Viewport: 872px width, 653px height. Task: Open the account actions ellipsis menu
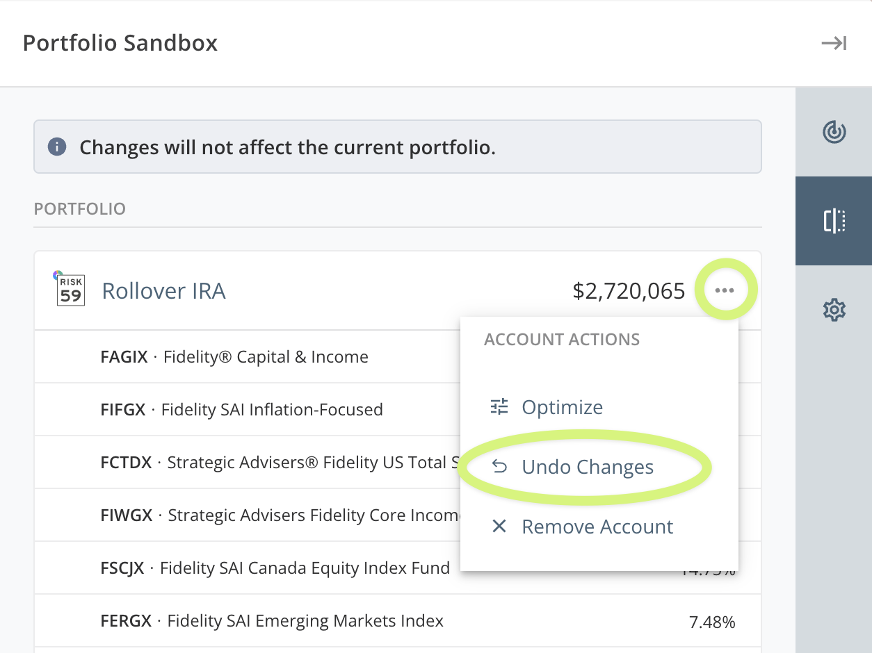(725, 290)
